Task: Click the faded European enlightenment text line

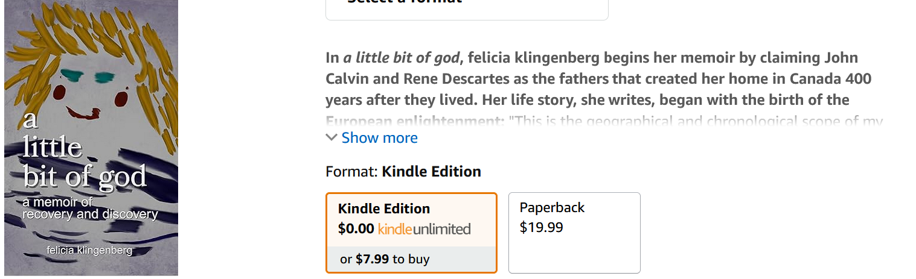Action: click(x=604, y=121)
